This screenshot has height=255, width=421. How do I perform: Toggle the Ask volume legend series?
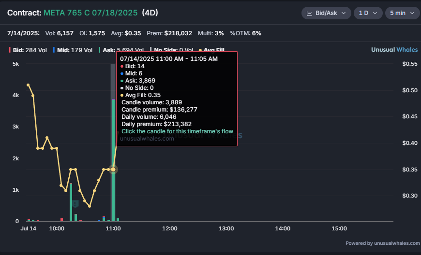point(121,50)
